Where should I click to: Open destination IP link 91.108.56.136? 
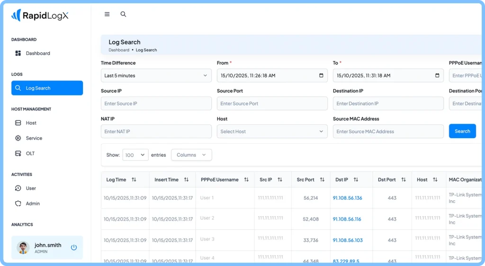(347, 198)
